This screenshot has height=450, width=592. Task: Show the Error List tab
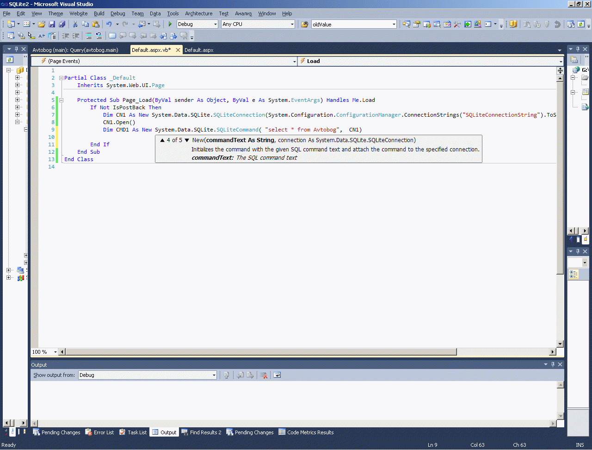99,432
